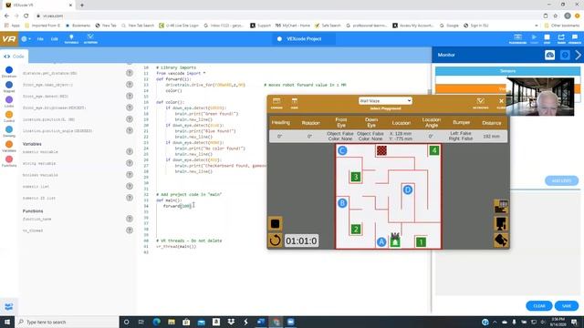Switch to the bottom playground camera view
The width and height of the screenshot is (584, 328).
coord(501,241)
